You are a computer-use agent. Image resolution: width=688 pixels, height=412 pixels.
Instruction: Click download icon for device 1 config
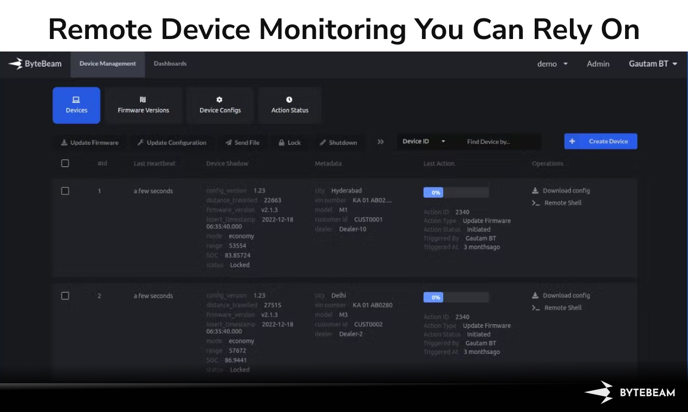click(x=535, y=191)
